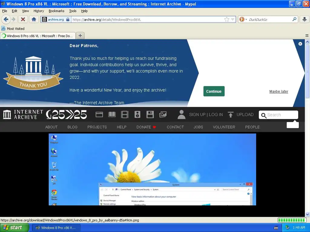310x232 pixels.
Task: Click the Maybe later link
Action: [279, 92]
